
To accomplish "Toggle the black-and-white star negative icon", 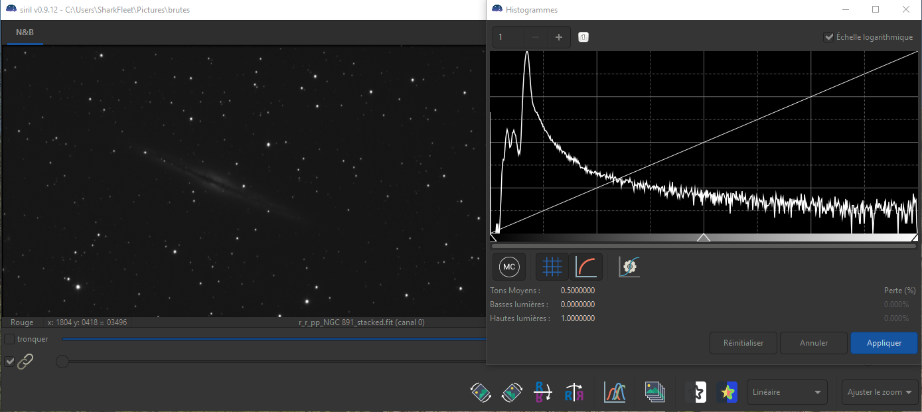I will pos(696,392).
